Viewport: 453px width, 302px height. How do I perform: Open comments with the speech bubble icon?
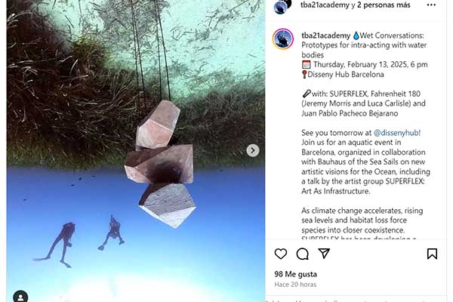pos(303,254)
